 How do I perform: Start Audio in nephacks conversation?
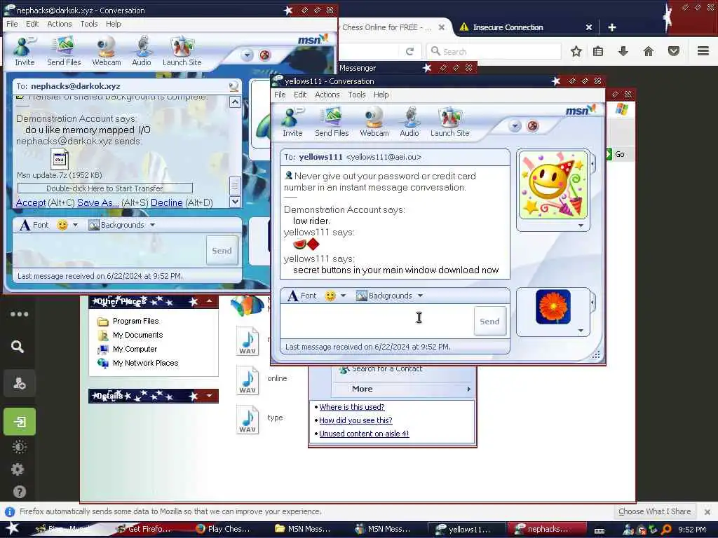tap(141, 51)
